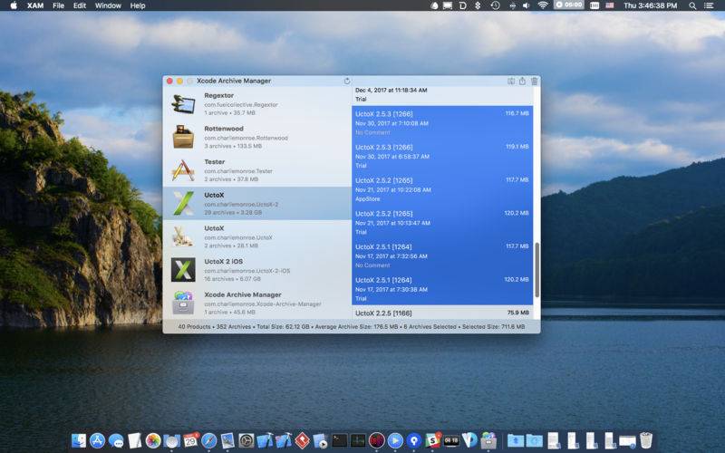Screen dimensions: 725x453
Task: Open the XAM application menu
Action: (35, 5)
